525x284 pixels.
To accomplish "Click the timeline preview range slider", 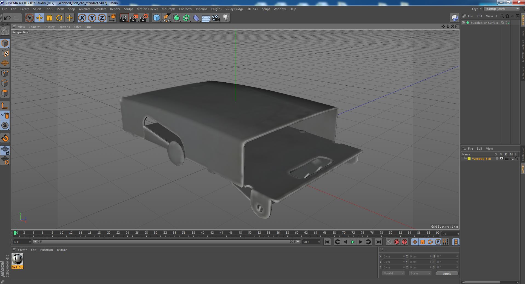I will click(x=167, y=242).
